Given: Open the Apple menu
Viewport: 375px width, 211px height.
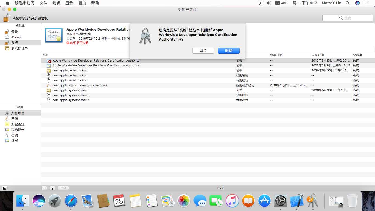Looking at the screenshot, I should click(7, 3).
